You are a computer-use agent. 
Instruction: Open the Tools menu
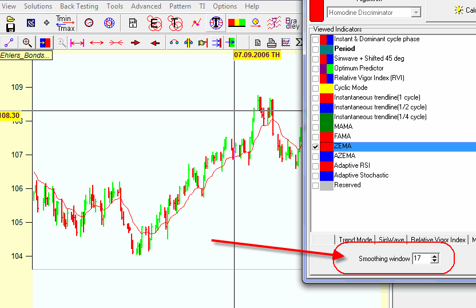coord(114,6)
